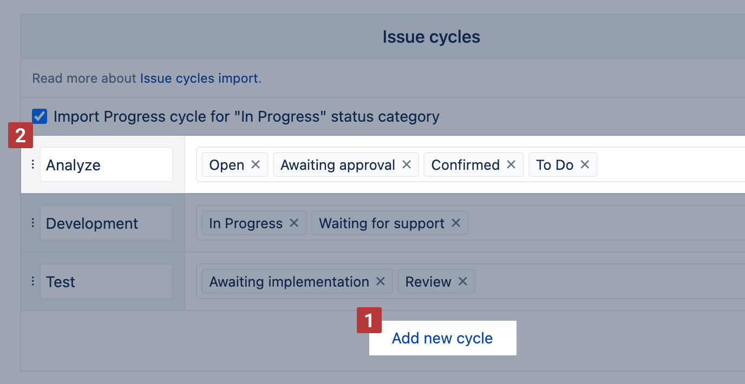Remove the "In Progress" status tag
Image resolution: width=745 pixels, height=384 pixels.
(x=293, y=223)
